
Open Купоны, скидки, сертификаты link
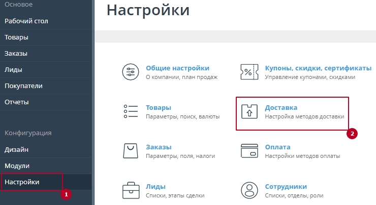pyautogui.click(x=318, y=68)
